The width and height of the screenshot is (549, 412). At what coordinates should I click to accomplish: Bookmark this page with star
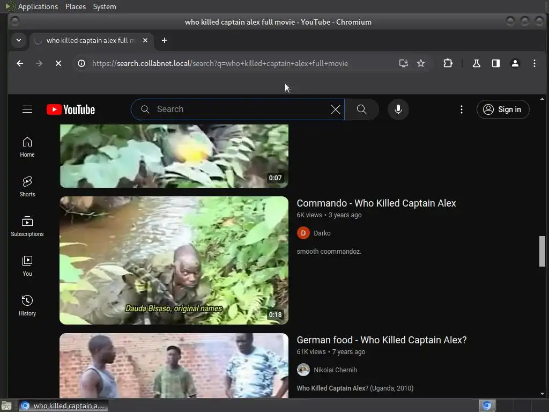[421, 63]
